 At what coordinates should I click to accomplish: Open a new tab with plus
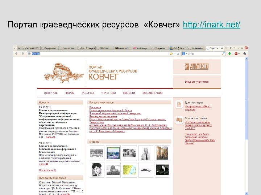[230, 48]
